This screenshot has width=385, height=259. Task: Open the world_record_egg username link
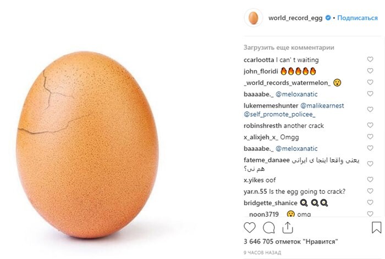(x=295, y=18)
